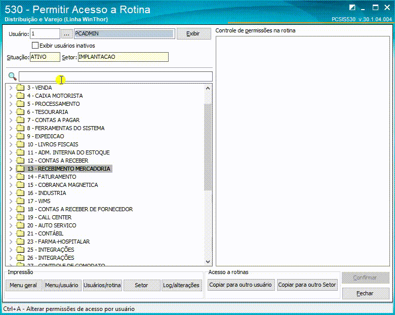
Task: Open the Log/alterações report
Action: (182, 285)
